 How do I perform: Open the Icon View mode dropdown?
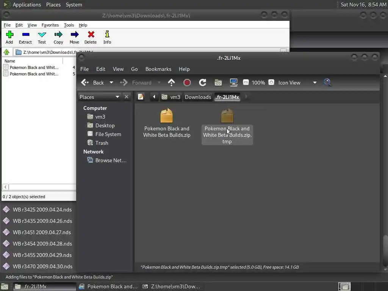[297, 83]
